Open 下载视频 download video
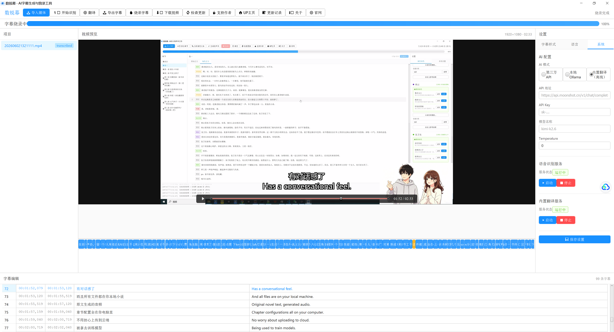614x332 pixels. coord(168,13)
